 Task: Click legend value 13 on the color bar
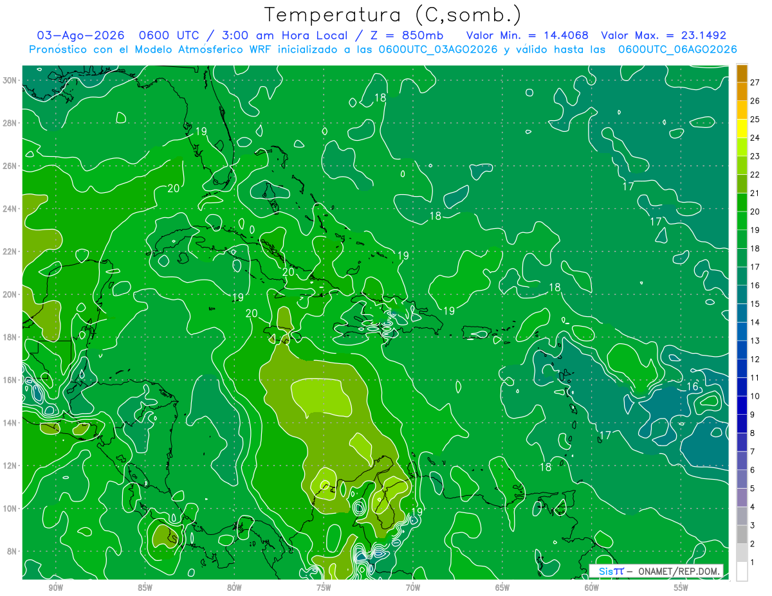click(x=755, y=341)
